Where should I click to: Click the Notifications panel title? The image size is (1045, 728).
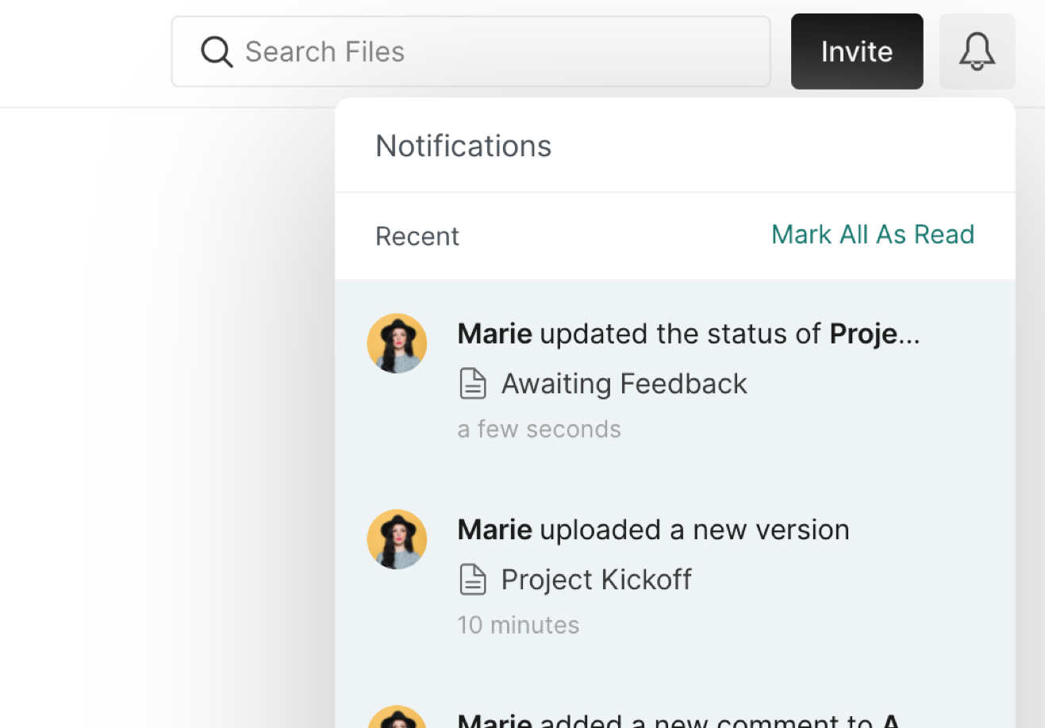coord(463,146)
